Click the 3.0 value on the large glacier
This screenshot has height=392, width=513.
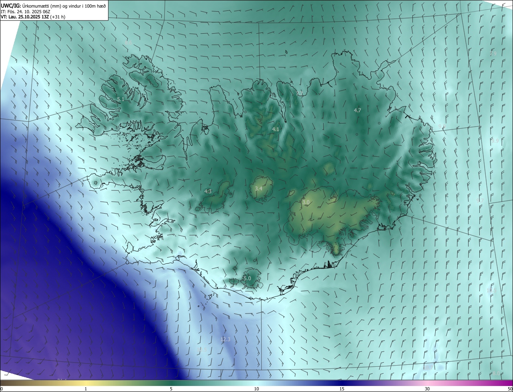(306, 202)
